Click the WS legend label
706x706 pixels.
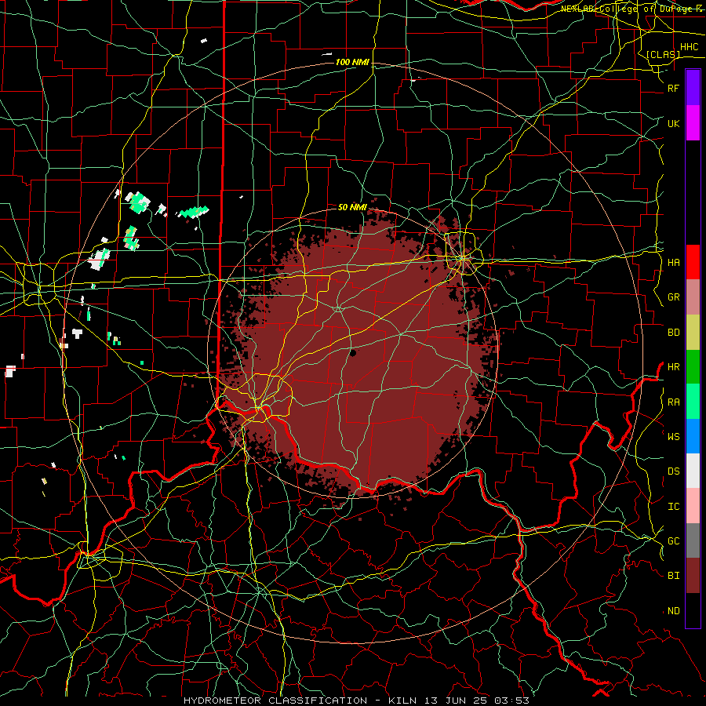(x=673, y=437)
